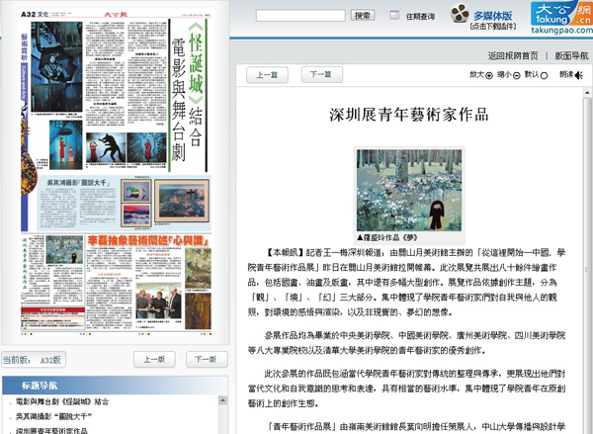Click the 吳其鴻攝影 article area on the page
593x434 pixels.
click(125, 204)
